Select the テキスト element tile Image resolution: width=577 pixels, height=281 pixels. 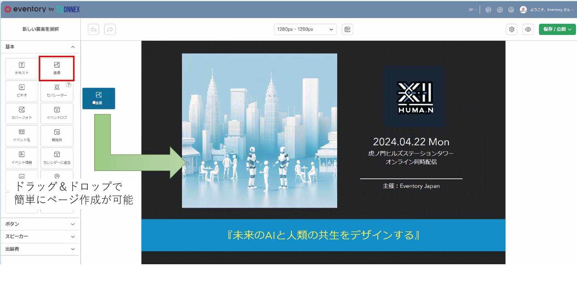point(22,68)
